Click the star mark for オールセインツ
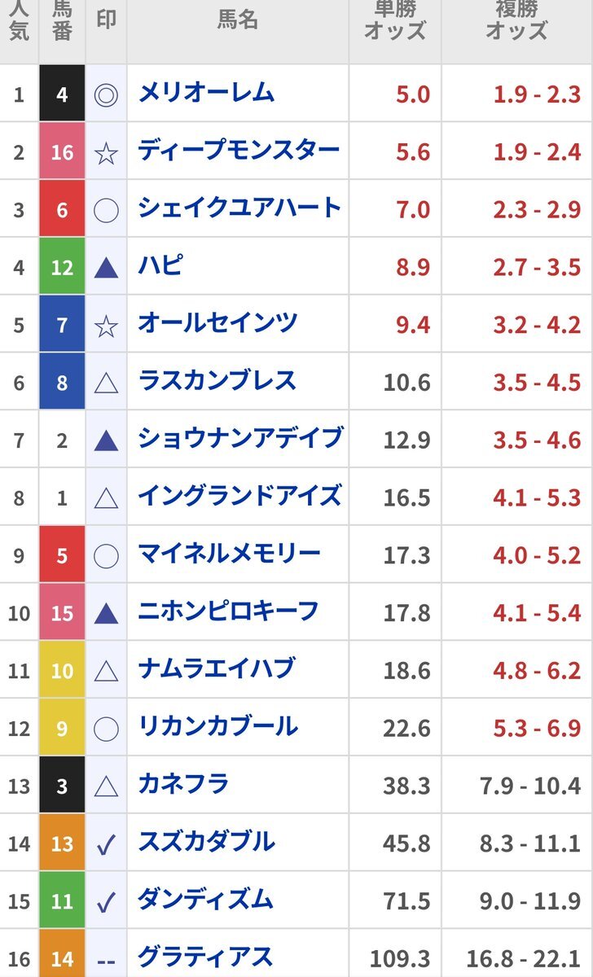Screen dimensions: 593x977 [x=106, y=326]
